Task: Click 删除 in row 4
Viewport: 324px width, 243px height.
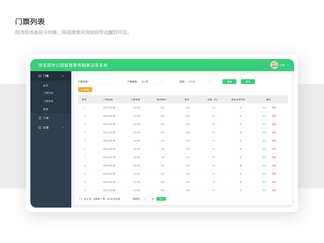Action: 274,132
